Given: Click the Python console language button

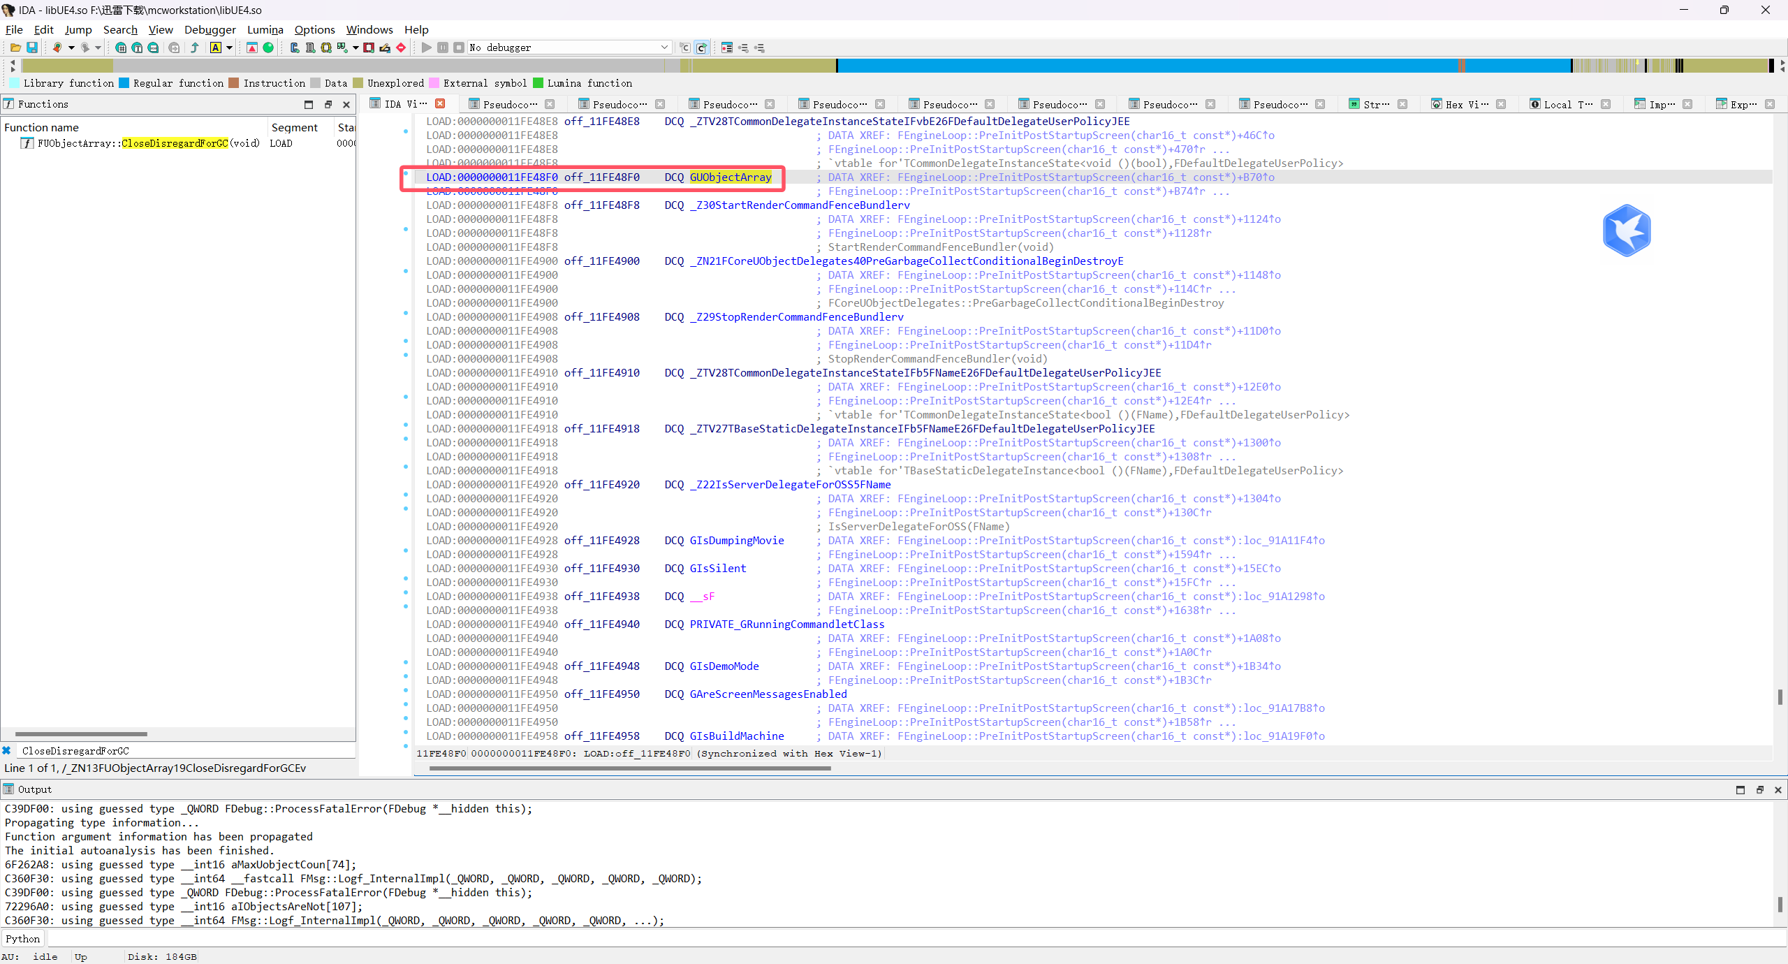Looking at the screenshot, I should click(x=23, y=939).
